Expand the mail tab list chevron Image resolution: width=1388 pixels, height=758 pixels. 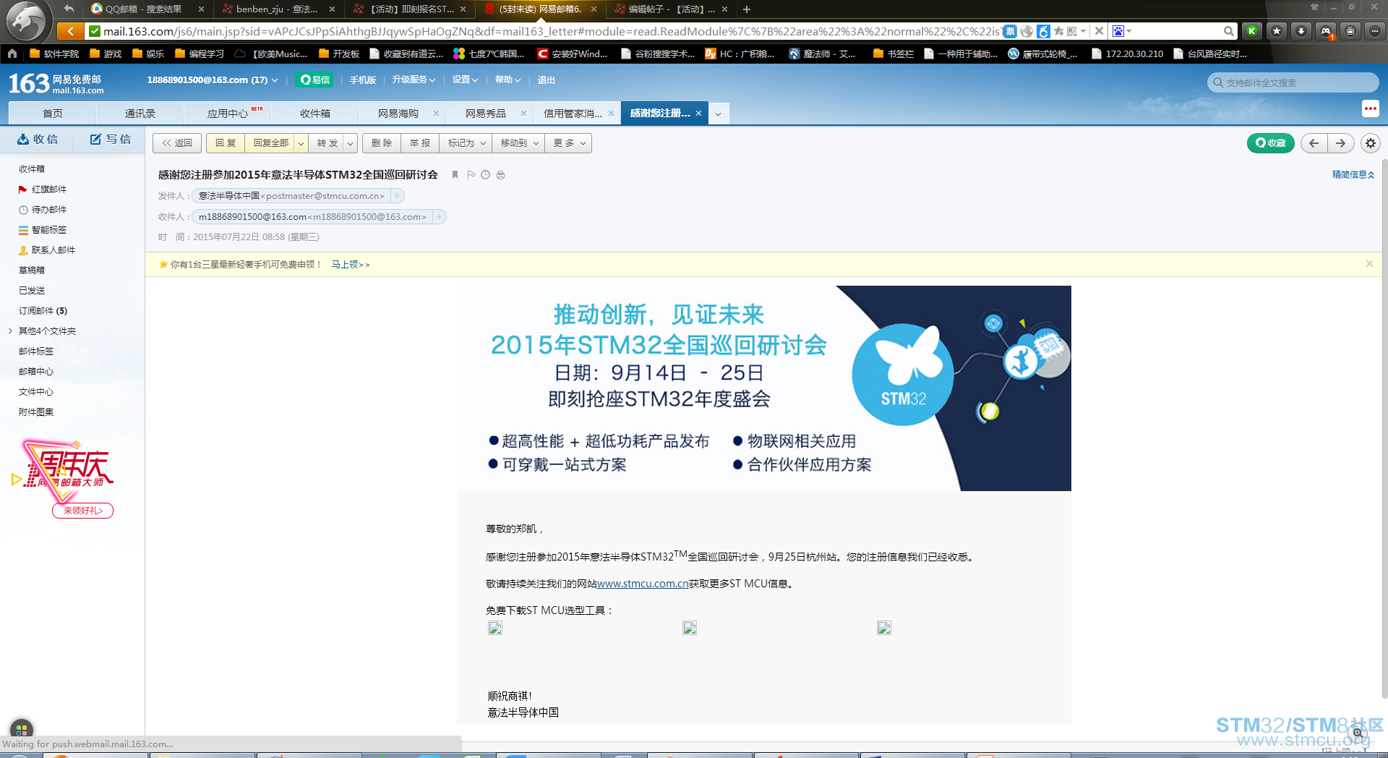[x=718, y=114]
